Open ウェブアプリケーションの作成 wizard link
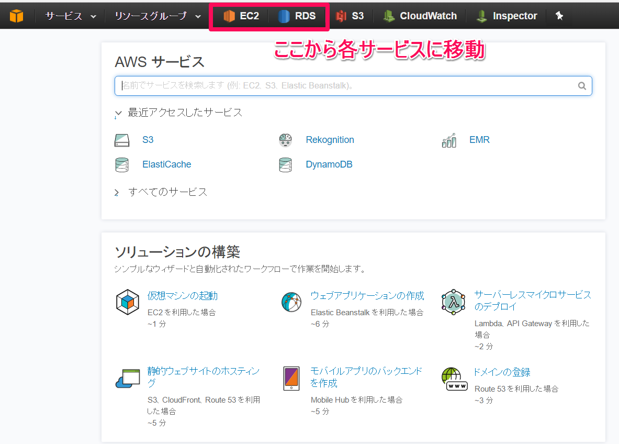The image size is (619, 444). tap(367, 295)
